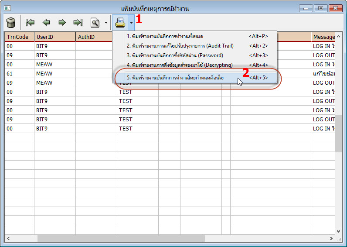
Task: Select TrnCode cell 61
Action: click(x=20, y=74)
